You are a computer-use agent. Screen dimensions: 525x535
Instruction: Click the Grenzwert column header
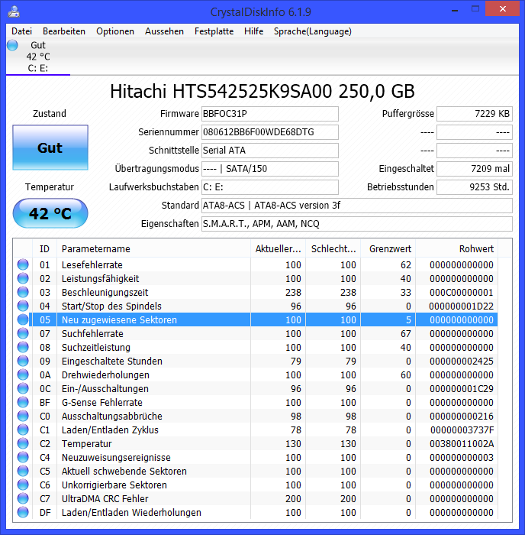pos(388,248)
